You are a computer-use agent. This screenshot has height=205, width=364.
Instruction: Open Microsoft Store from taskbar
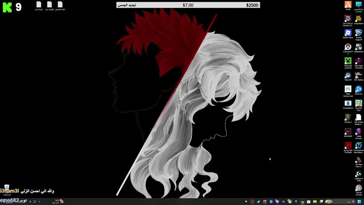click(309, 202)
